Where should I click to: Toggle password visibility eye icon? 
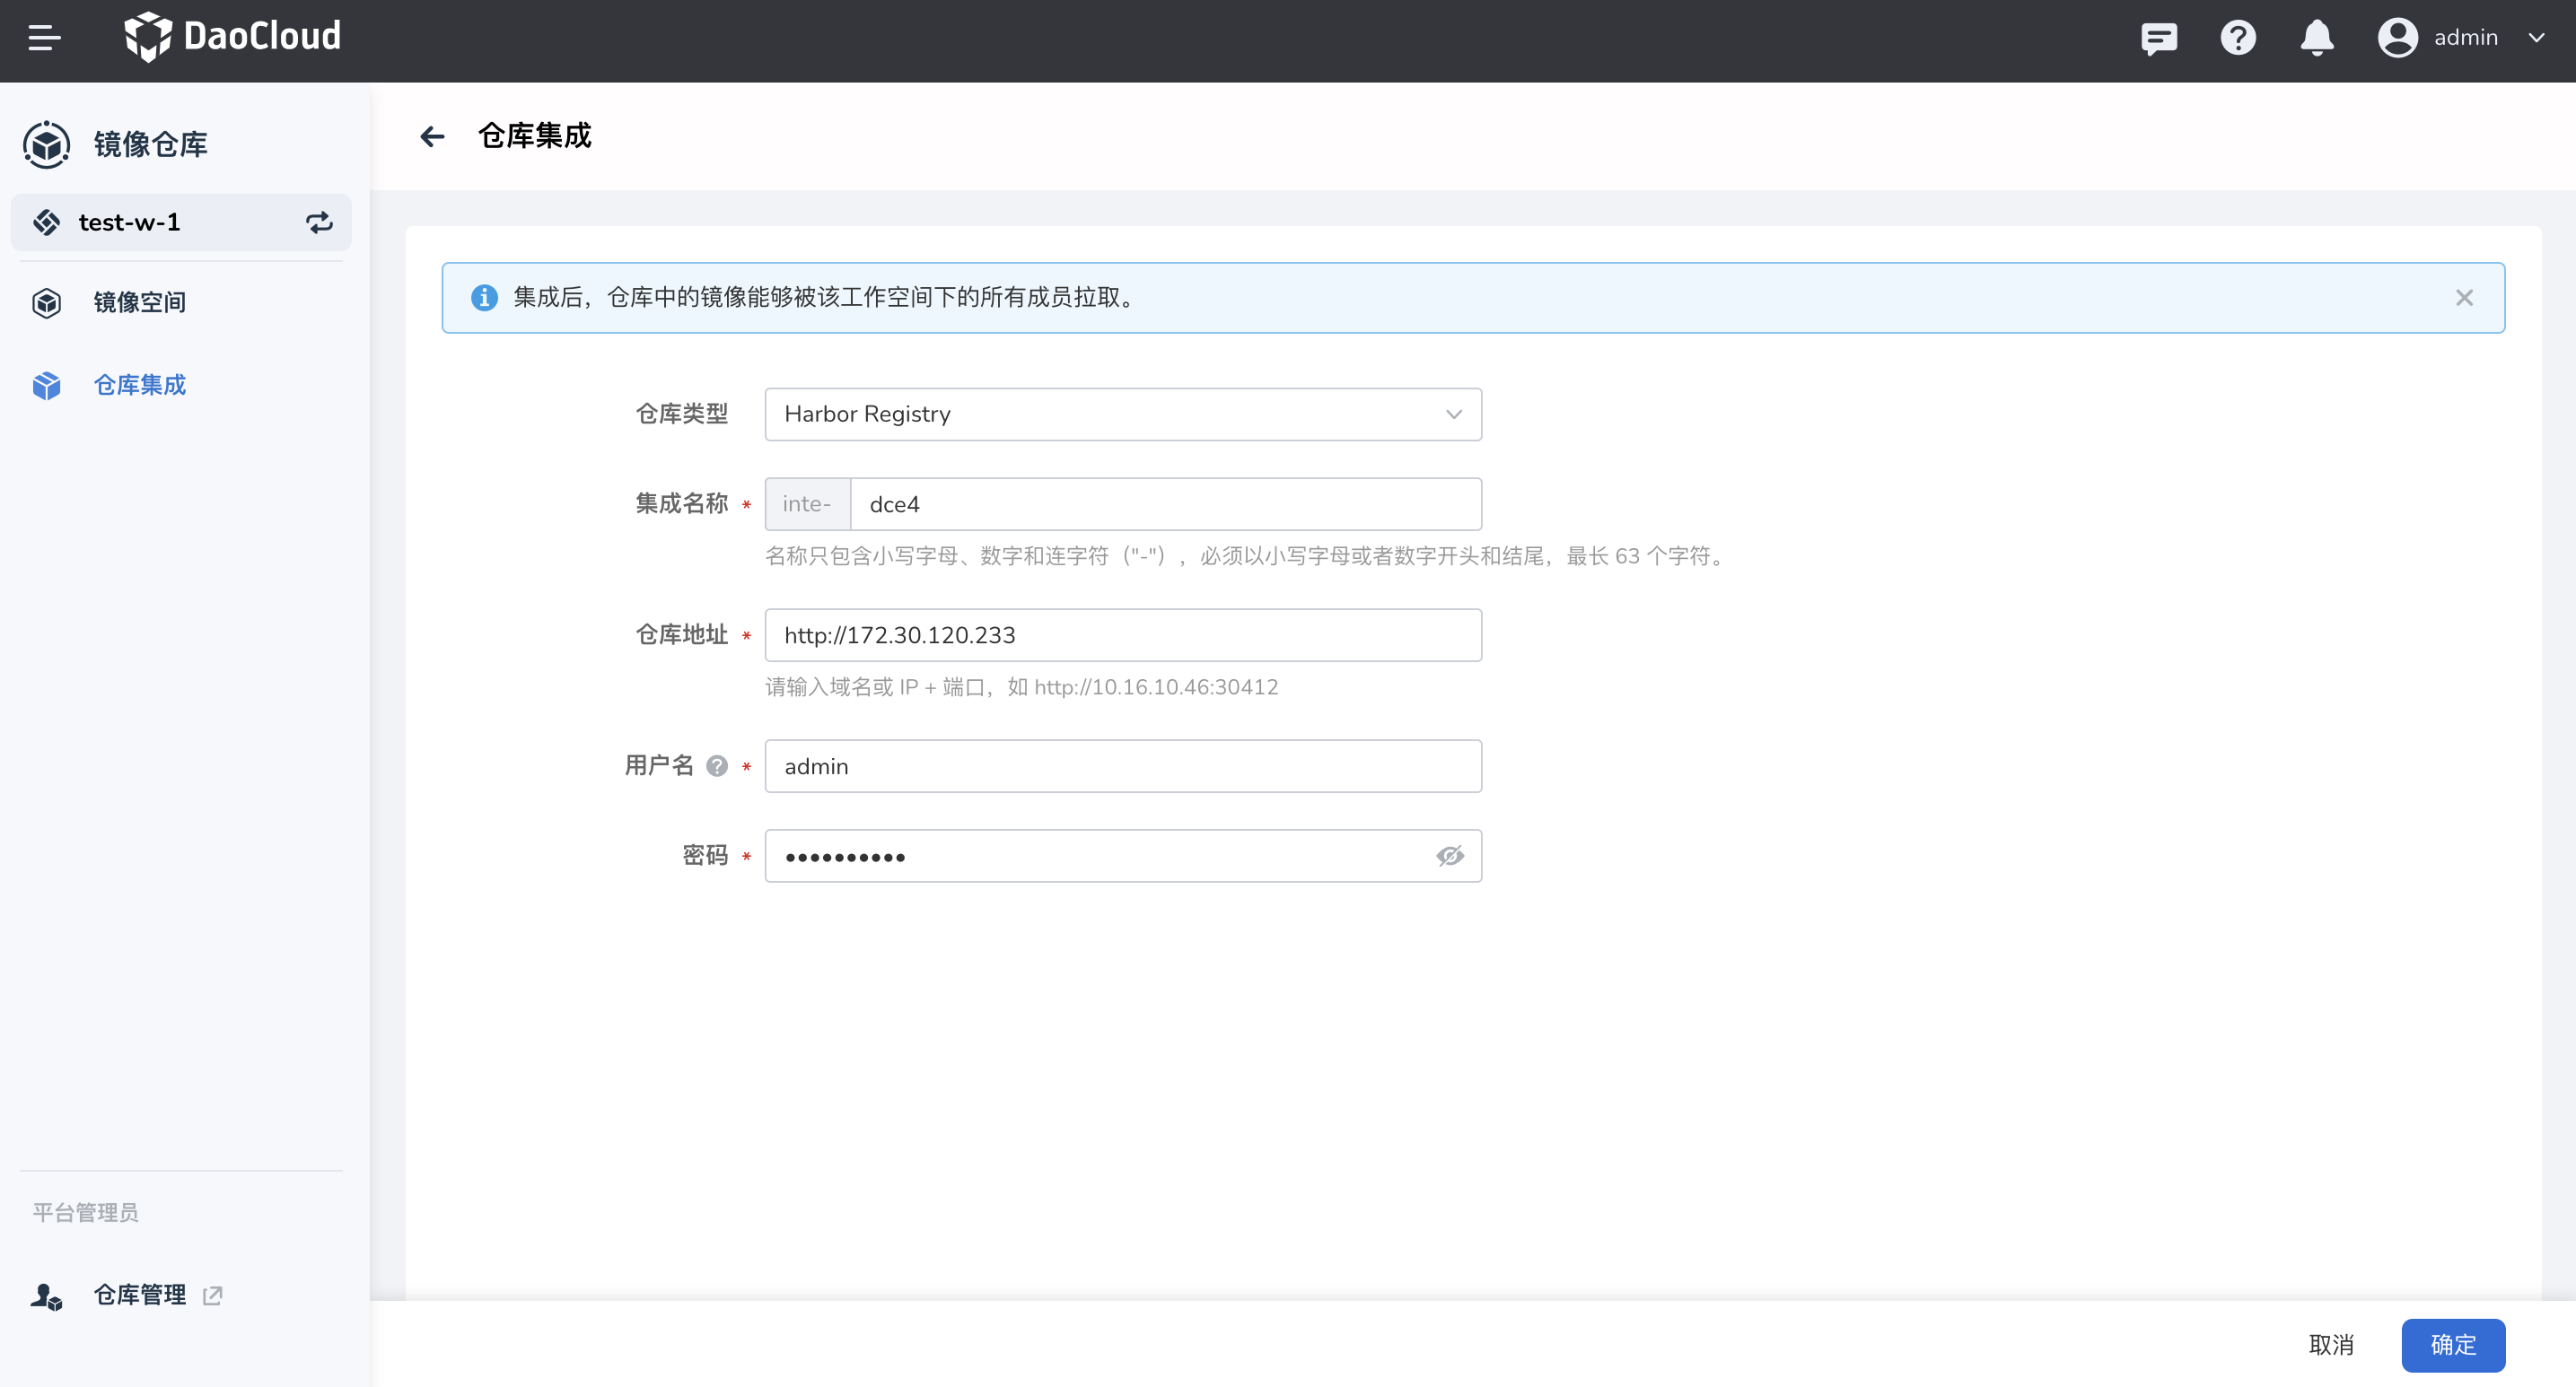(1449, 856)
